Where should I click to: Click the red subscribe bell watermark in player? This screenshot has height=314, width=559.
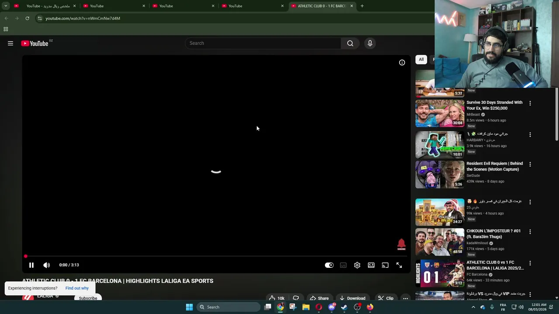(401, 244)
